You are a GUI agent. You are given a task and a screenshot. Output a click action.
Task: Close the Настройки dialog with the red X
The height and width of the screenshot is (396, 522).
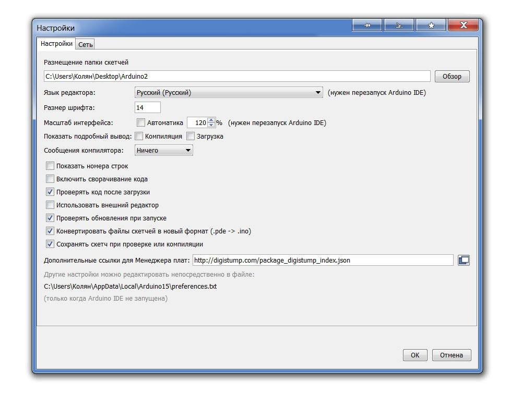464,26
